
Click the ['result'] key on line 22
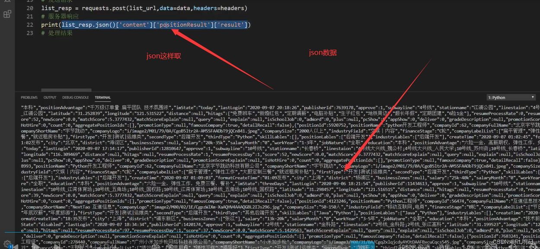click(230, 25)
